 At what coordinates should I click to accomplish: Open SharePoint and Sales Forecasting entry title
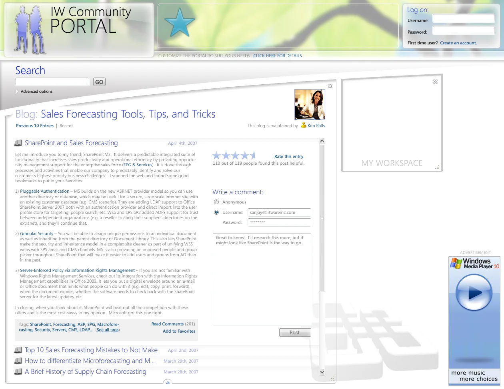[71, 143]
